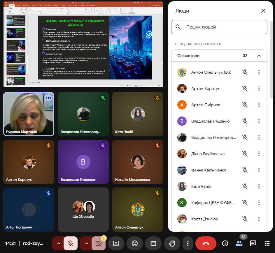Close the Люди side panel
The image size is (275, 253).
click(263, 11)
